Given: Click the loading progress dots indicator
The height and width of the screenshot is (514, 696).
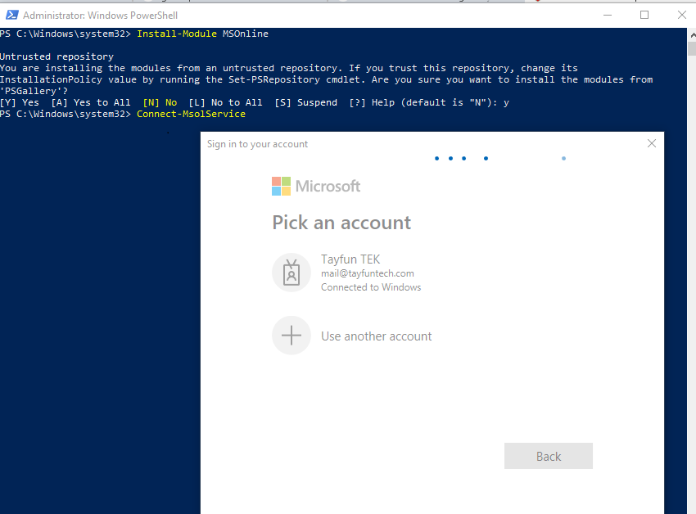Looking at the screenshot, I should click(x=463, y=158).
